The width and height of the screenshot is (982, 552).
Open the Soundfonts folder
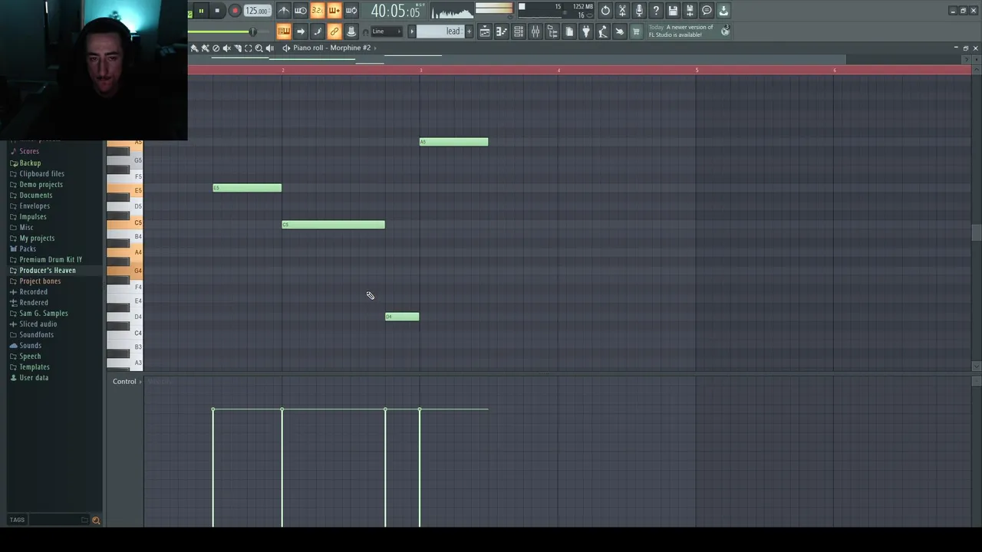click(x=36, y=334)
